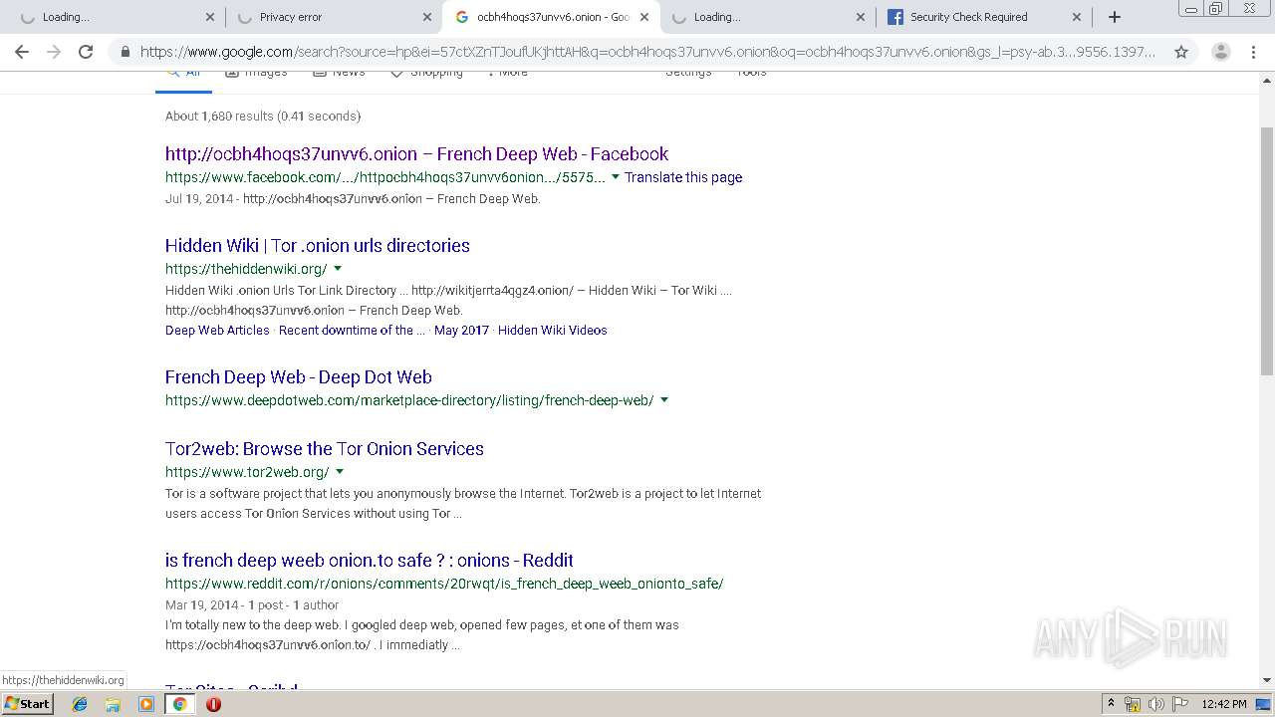Bookmark this page with the star icon
Viewport: 1275px width, 717px height.
(1181, 52)
